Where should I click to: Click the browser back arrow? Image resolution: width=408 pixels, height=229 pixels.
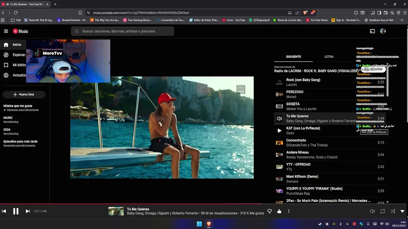coord(3,13)
